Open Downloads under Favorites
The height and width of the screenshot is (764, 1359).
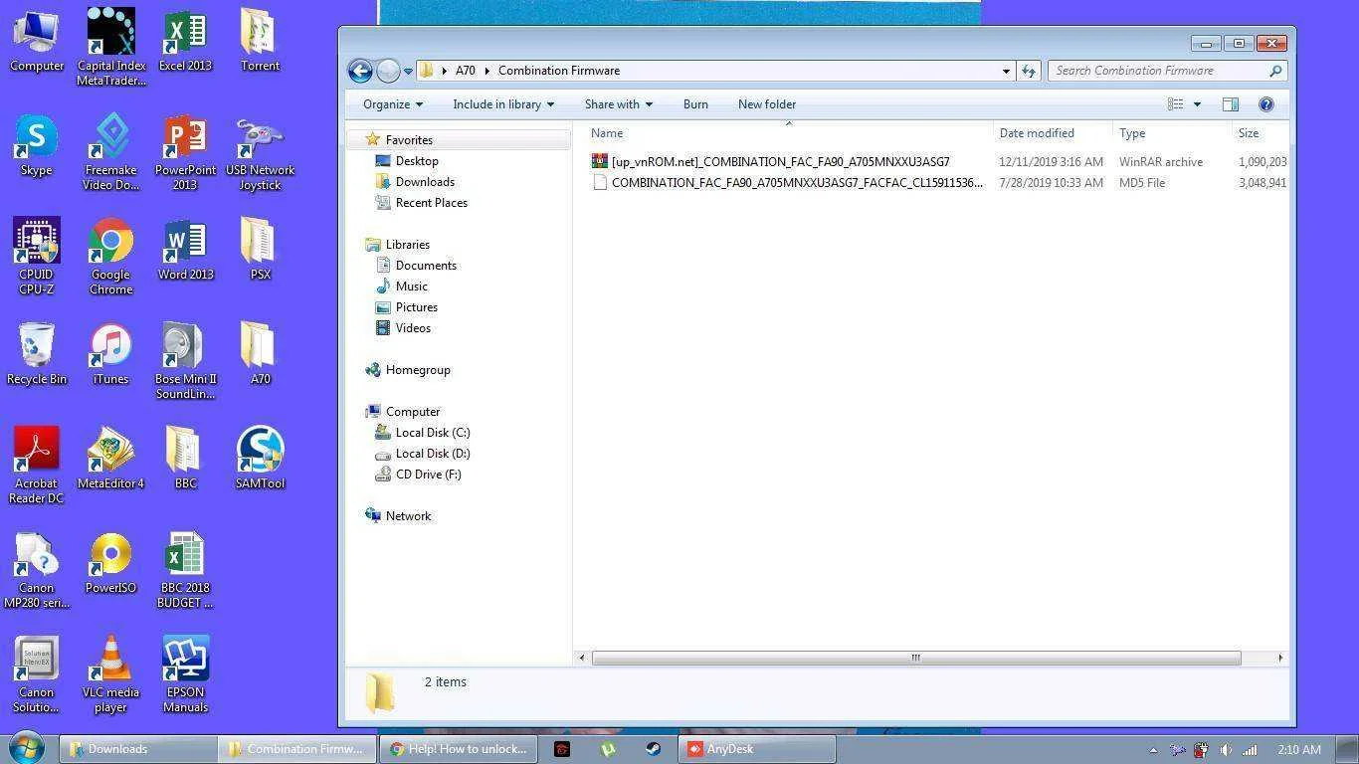point(425,182)
